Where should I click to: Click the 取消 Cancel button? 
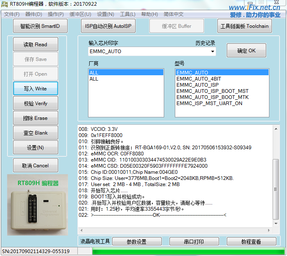pos(36,166)
